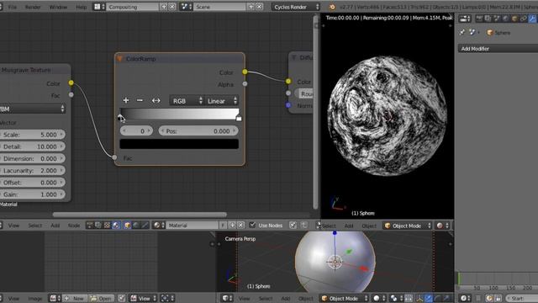
Task: Flip the ColorRamp with the arrows icon
Action: click(156, 100)
